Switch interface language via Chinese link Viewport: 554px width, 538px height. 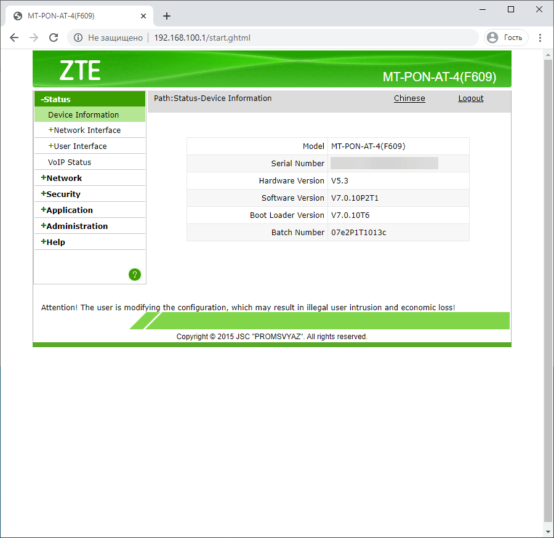pyautogui.click(x=409, y=98)
